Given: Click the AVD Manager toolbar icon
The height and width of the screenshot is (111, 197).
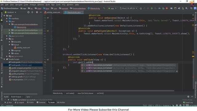Looking at the screenshot, I should [x=183, y=8].
